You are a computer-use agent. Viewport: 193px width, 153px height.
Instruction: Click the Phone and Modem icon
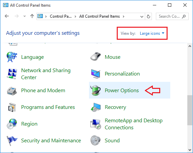pos(12,91)
